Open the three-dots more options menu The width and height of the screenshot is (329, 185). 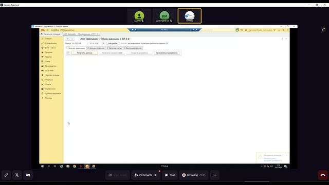[214, 175]
